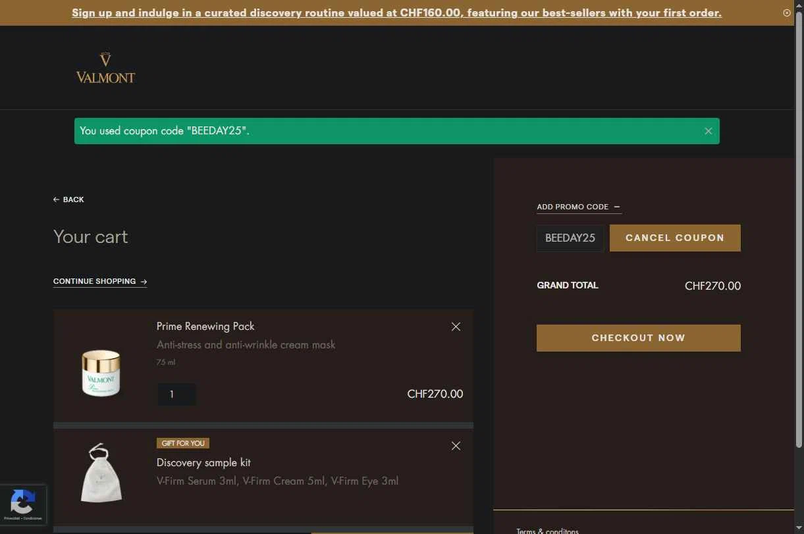804x534 pixels.
Task: Click the promo code field with BEEDAY25
Action: click(570, 238)
